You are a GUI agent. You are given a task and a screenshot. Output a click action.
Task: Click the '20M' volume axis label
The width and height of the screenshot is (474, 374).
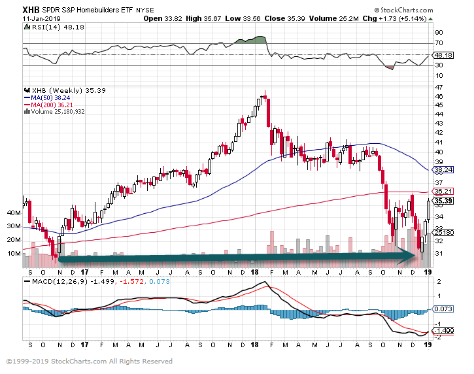coord(14,240)
